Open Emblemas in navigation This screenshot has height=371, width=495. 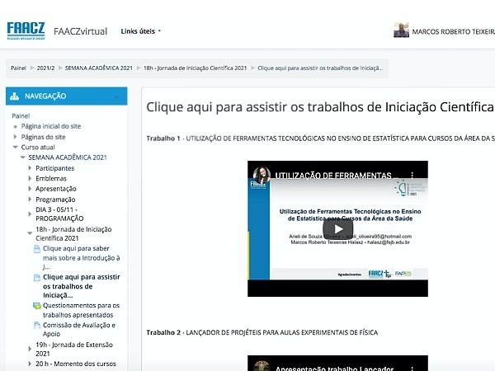pyautogui.click(x=51, y=179)
